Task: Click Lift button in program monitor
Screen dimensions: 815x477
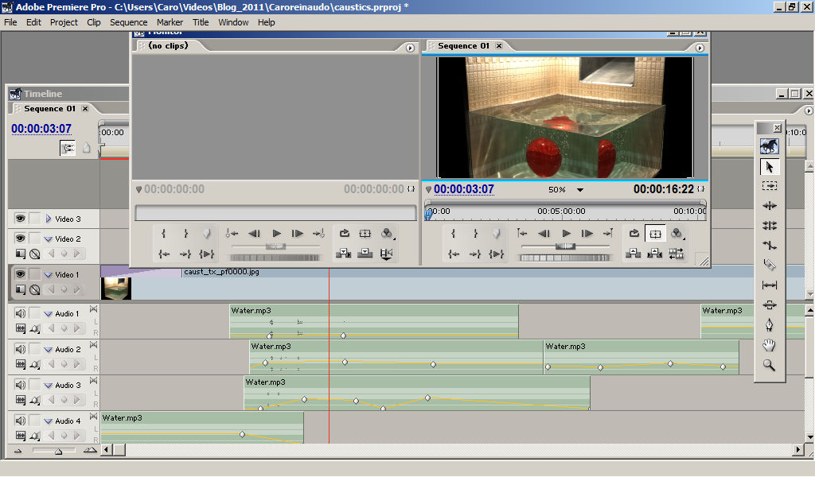Action: (x=633, y=254)
